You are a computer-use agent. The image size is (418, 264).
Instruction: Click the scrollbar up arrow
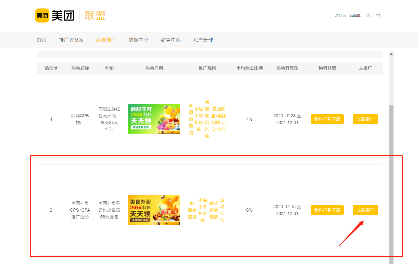point(391,54)
